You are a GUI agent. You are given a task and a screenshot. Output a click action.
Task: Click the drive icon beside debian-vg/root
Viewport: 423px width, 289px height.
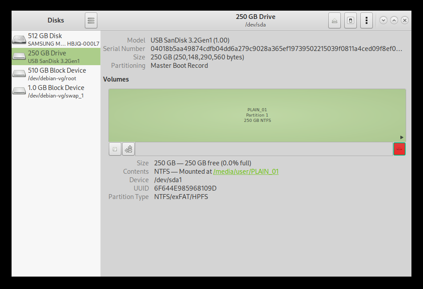19,74
